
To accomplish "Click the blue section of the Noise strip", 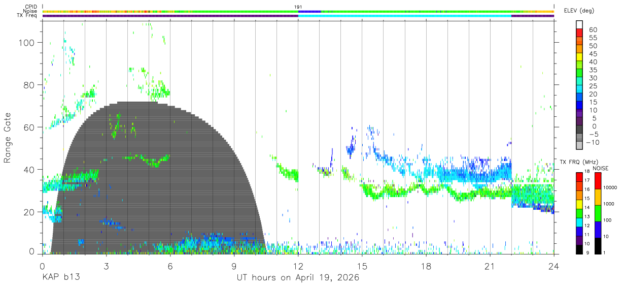I will (309, 11).
